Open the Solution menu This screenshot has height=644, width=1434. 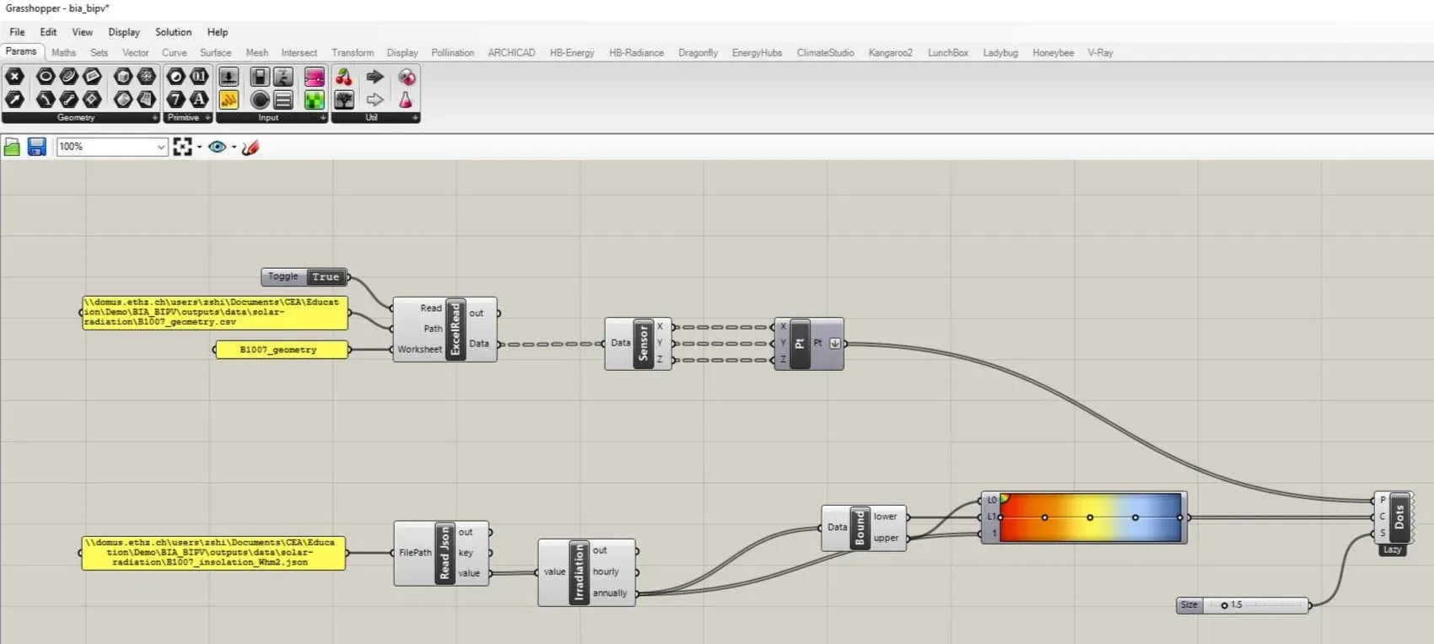tap(173, 32)
